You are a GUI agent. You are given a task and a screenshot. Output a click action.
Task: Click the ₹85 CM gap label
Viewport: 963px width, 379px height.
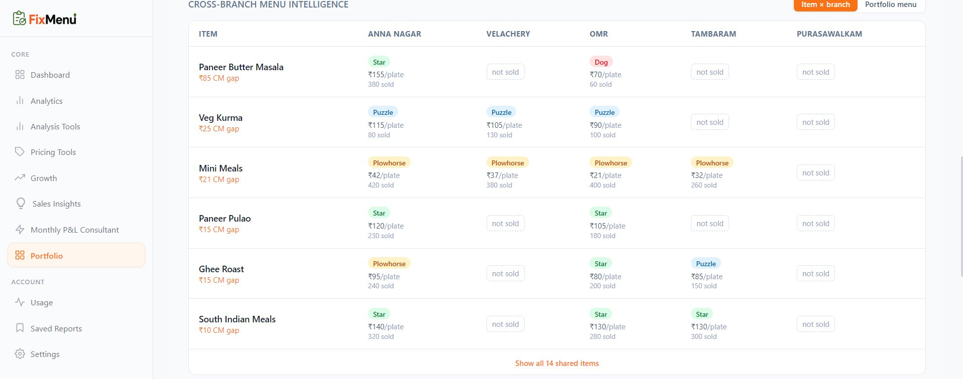point(219,78)
